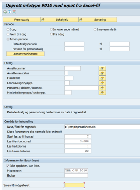Image resolution: width=140 pixels, height=190 pixels.
Task: Open multiple selection for Firmakode
Action: (x=102, y=78)
